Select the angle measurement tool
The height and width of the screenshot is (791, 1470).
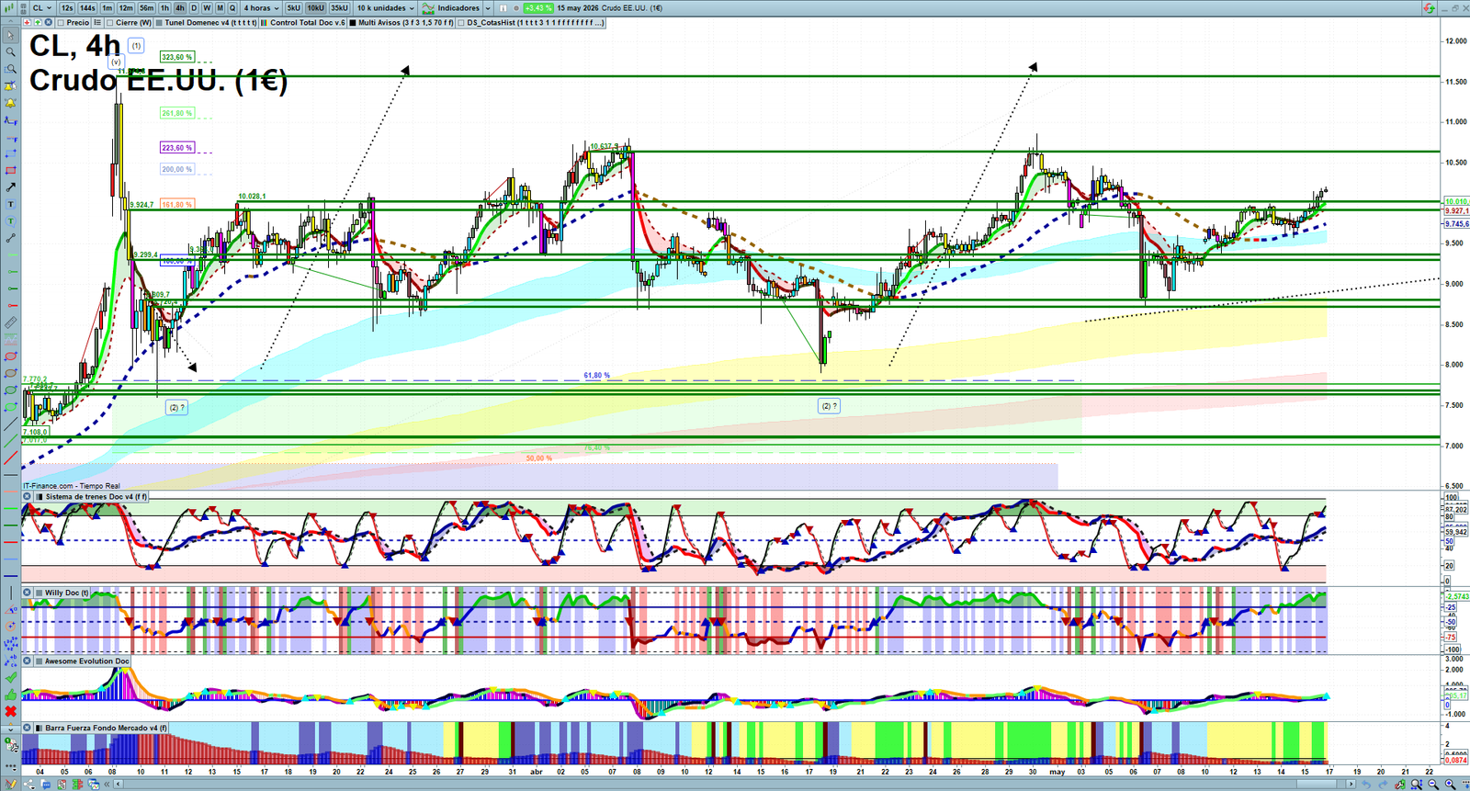click(11, 610)
